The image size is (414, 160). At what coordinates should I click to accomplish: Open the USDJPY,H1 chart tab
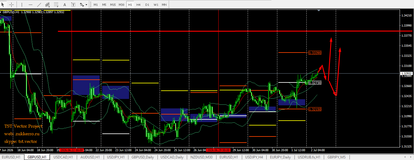[x=116, y=157]
